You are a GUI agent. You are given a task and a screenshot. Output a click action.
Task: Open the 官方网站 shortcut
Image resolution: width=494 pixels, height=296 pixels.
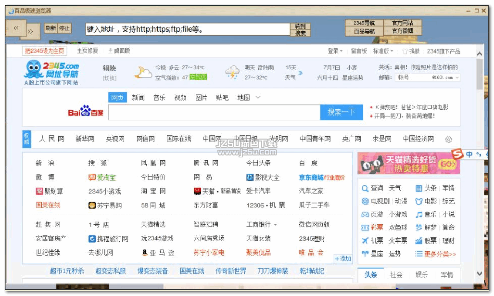pyautogui.click(x=402, y=23)
